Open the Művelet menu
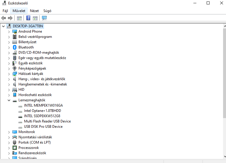 tap(19, 11)
